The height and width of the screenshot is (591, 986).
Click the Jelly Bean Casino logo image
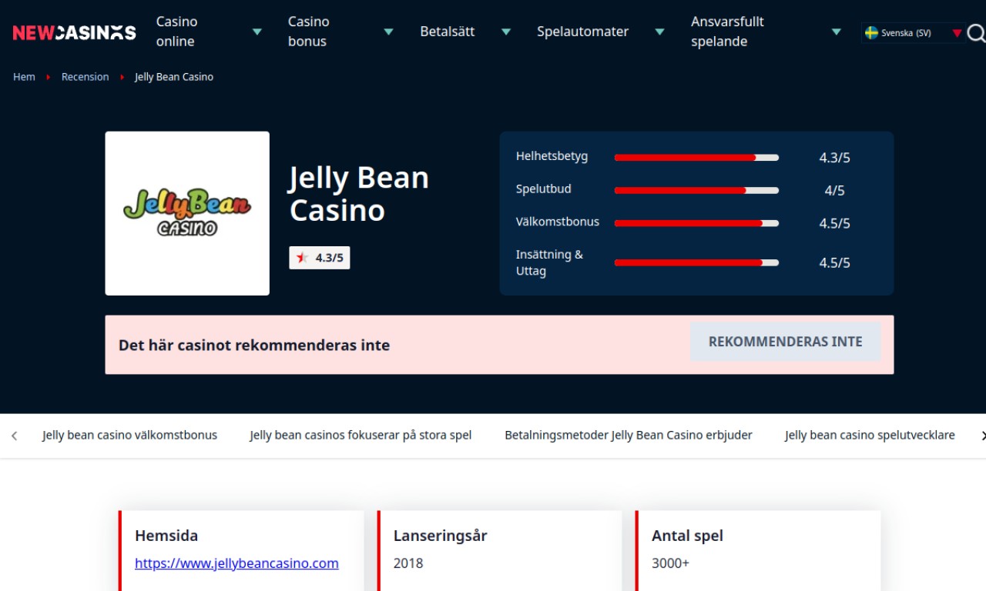tap(187, 213)
